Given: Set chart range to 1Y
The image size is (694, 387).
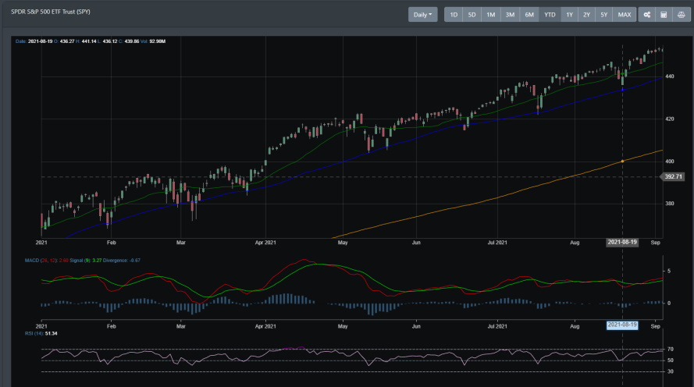Looking at the screenshot, I should tap(570, 15).
